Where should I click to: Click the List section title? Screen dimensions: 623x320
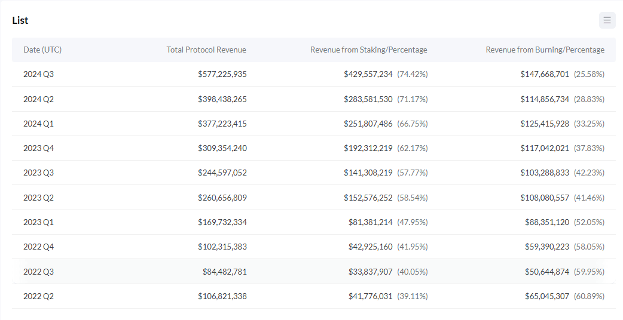click(20, 20)
